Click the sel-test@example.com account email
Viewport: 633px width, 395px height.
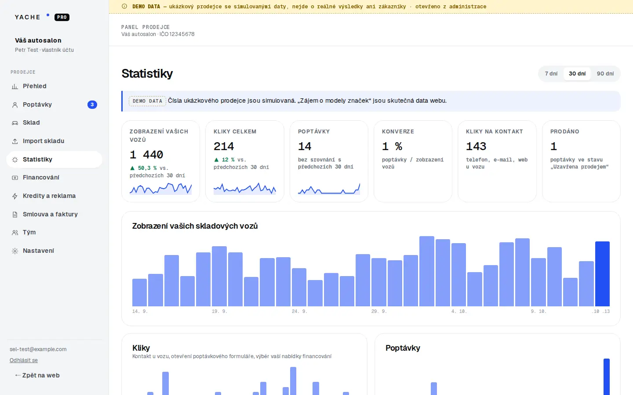coord(38,349)
